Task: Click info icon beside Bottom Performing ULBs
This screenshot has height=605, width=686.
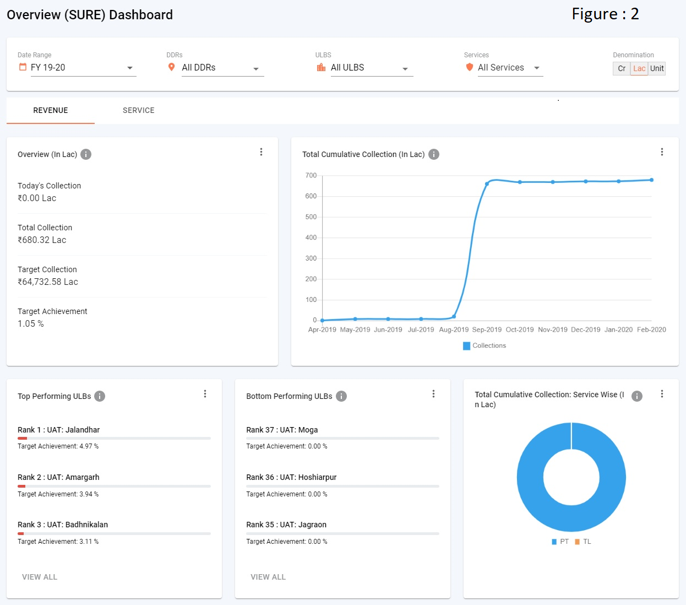Action: [341, 396]
